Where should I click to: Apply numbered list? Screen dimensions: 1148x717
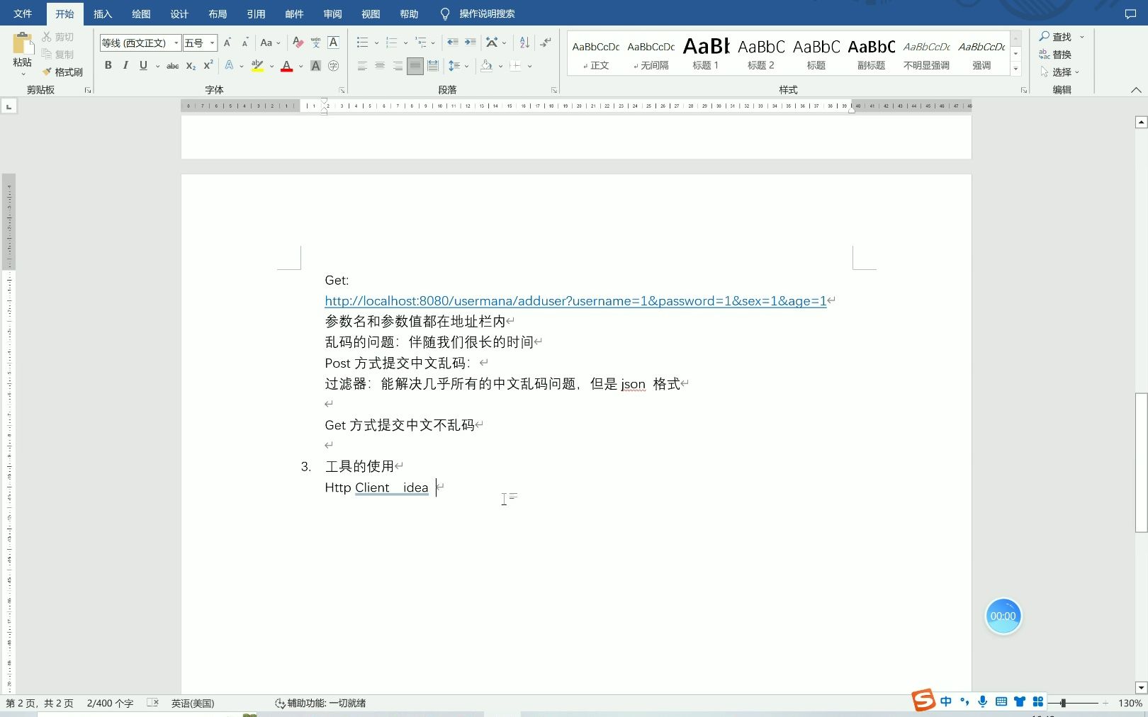pyautogui.click(x=391, y=43)
